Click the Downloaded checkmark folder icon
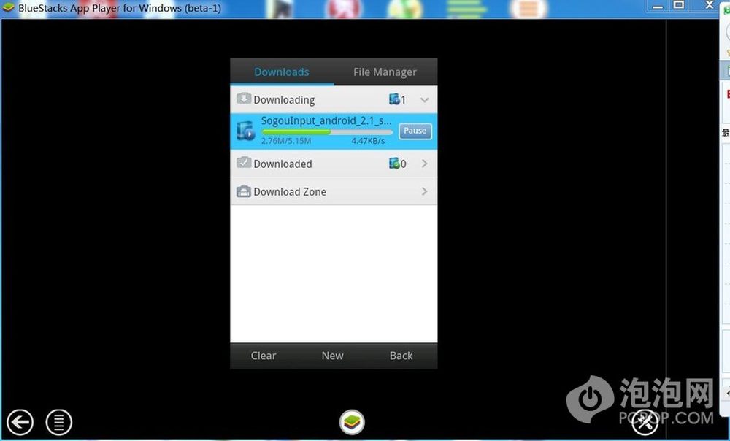 click(244, 164)
